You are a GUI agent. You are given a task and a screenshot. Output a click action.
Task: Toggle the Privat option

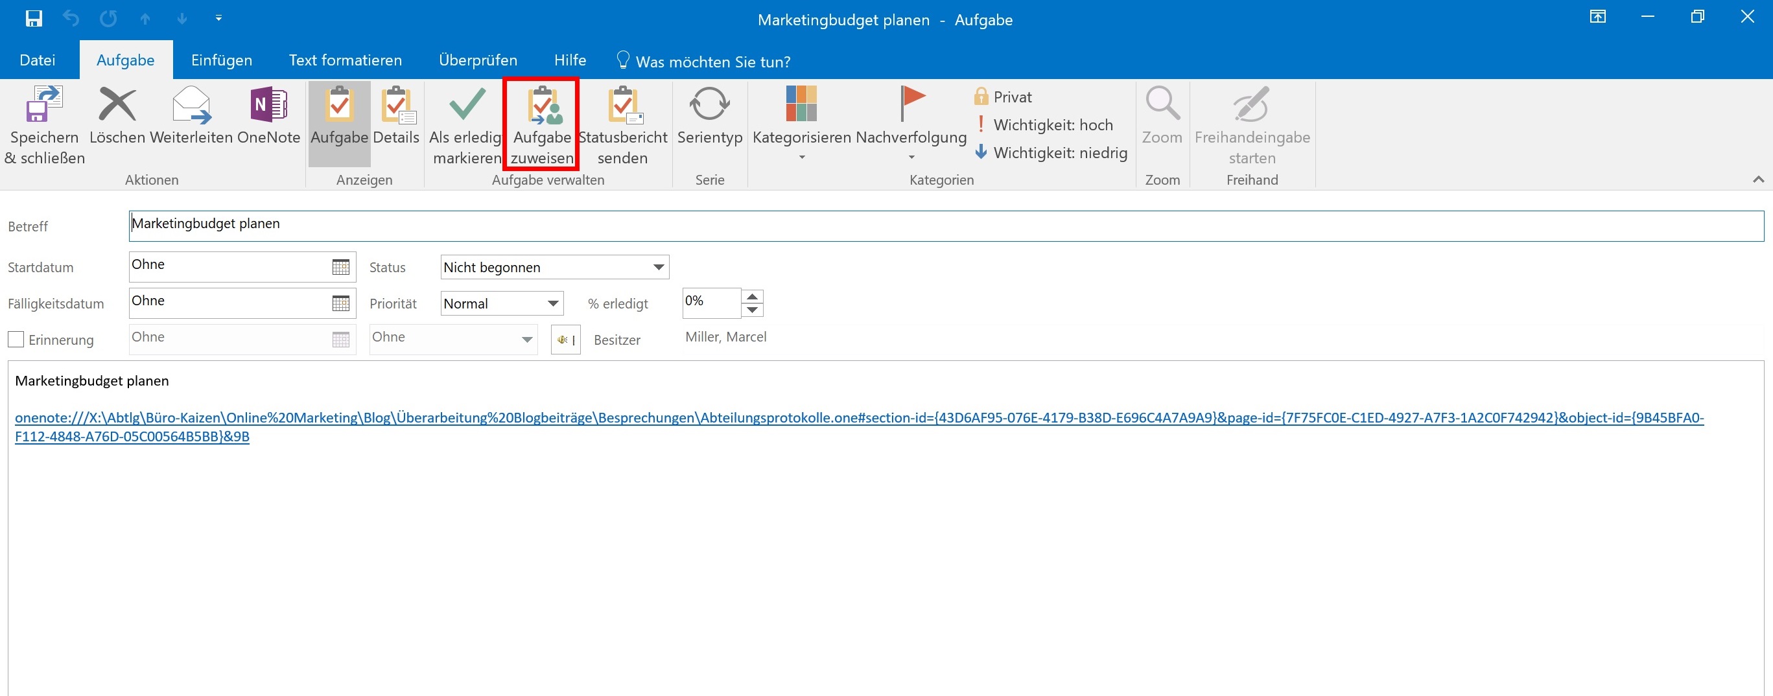1003,97
